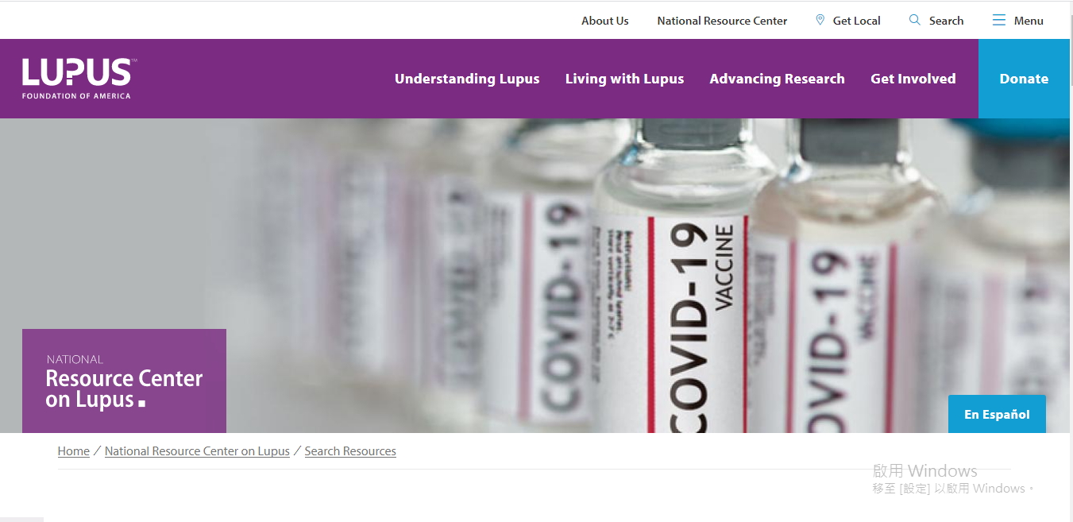
Task: Click the magnifying glass search icon
Action: (x=915, y=20)
